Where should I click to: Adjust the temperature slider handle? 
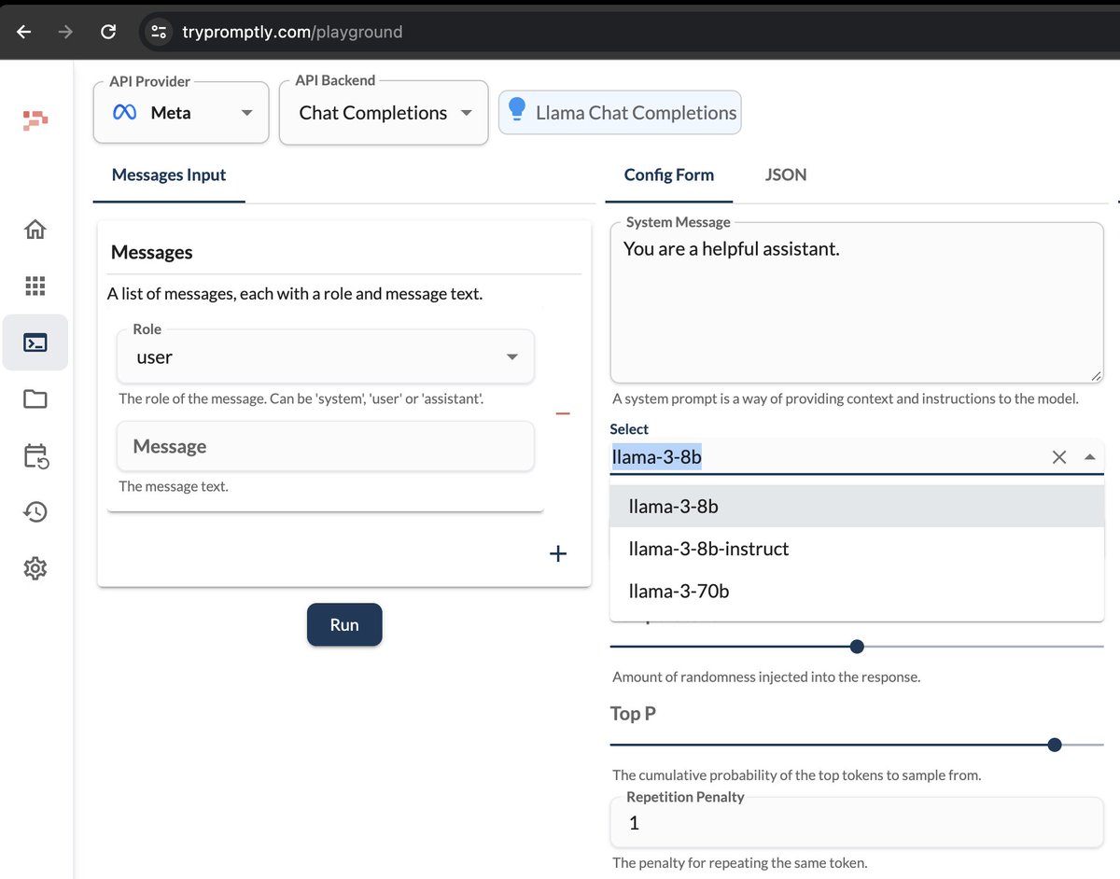point(857,647)
